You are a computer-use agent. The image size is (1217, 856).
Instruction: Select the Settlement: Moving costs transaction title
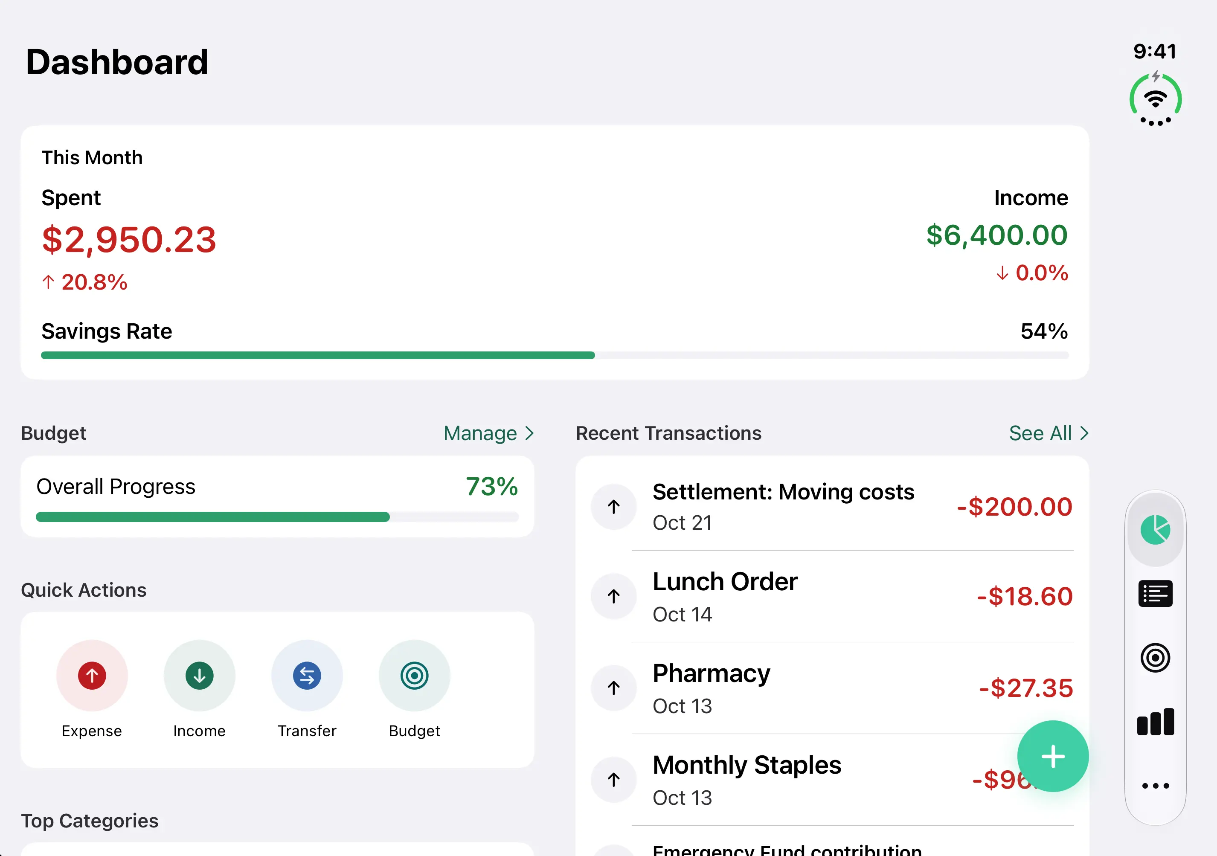point(784,492)
